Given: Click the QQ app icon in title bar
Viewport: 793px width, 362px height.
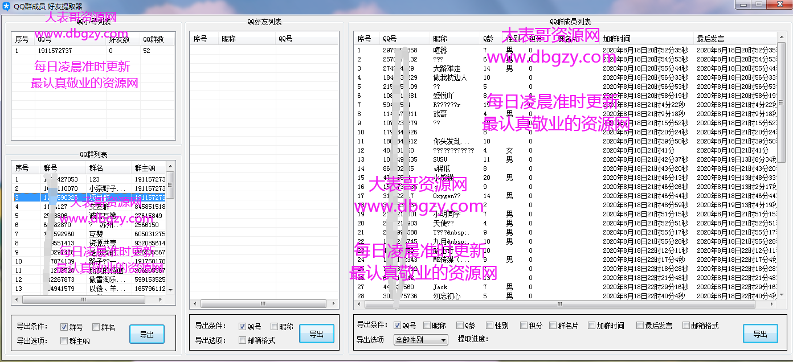Looking at the screenshot, I should point(6,6).
